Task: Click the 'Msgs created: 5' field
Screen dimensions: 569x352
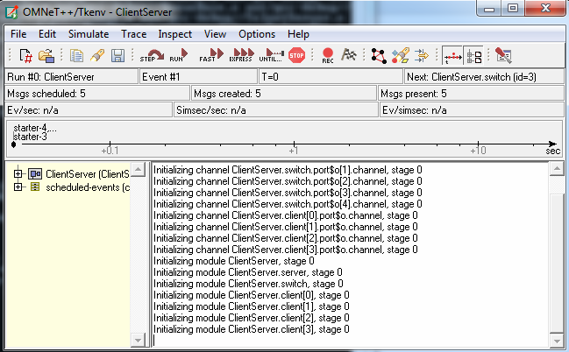Action: 284,94
